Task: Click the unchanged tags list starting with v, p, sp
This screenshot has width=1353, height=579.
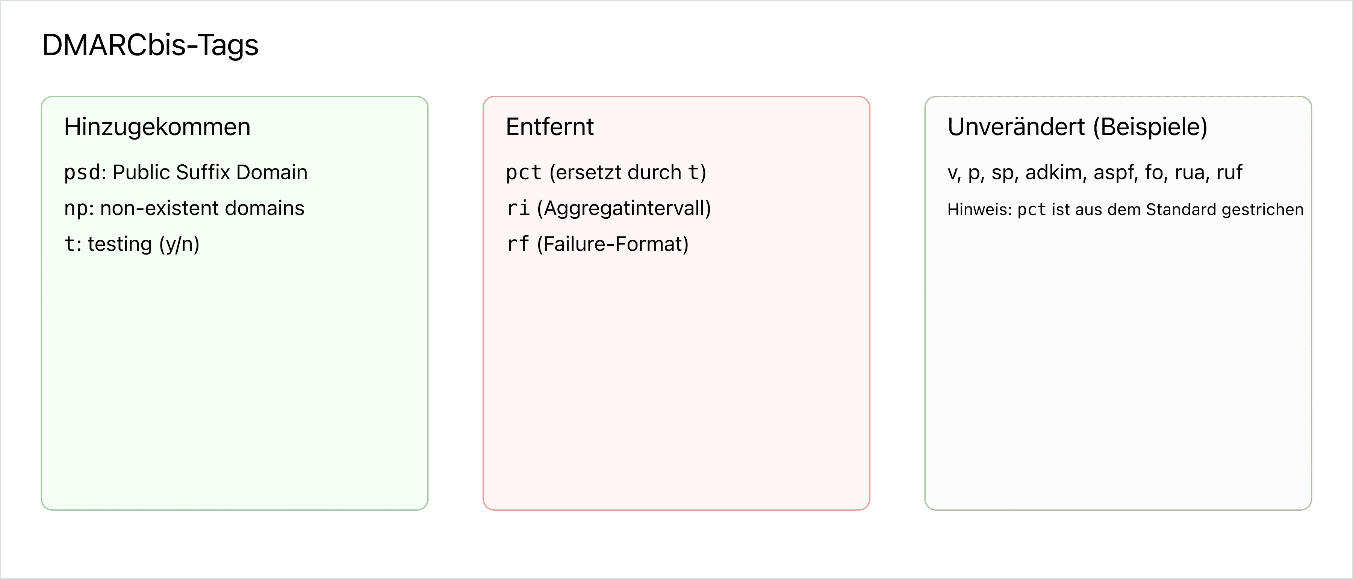Action: coord(1094,173)
